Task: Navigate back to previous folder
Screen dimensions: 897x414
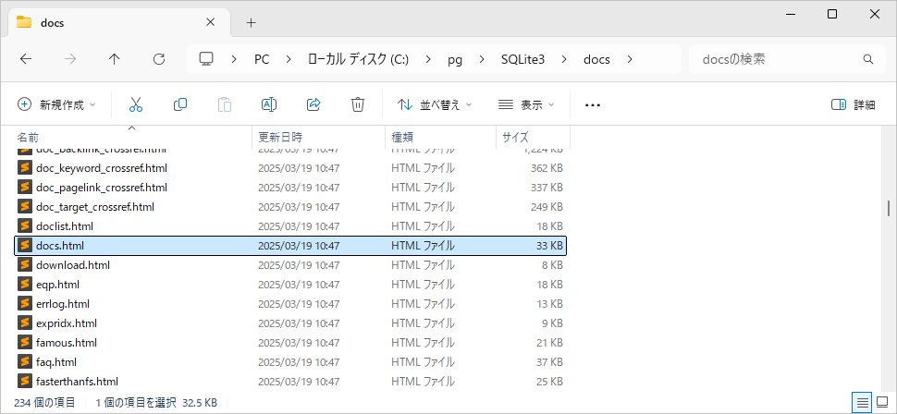Action: (26, 59)
